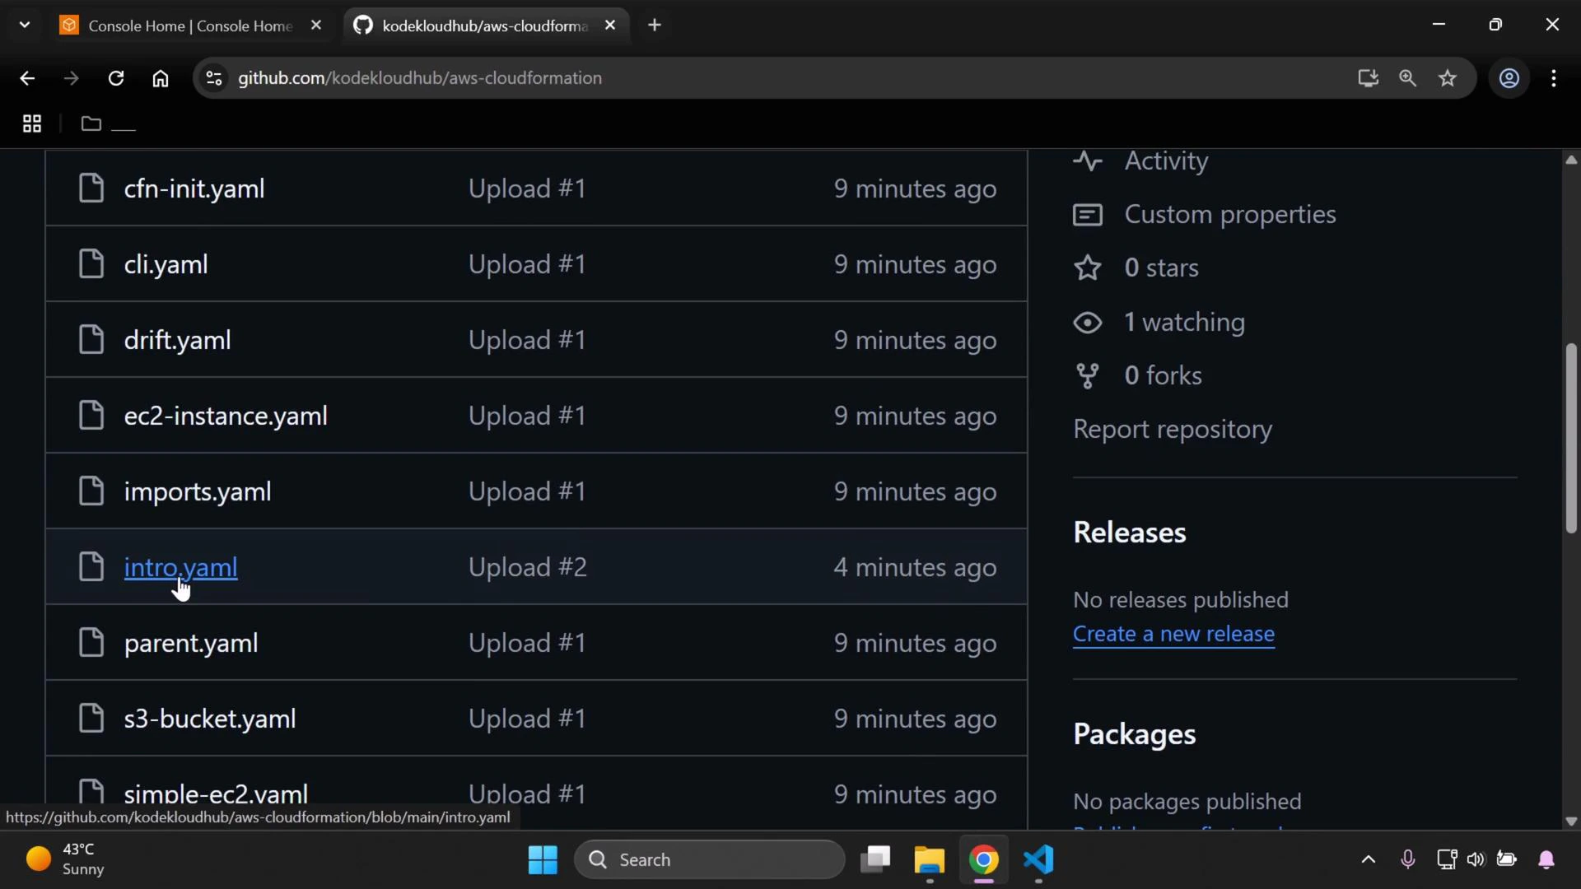Open a new browser tab
Screen dimensions: 1581x889
coord(655,25)
